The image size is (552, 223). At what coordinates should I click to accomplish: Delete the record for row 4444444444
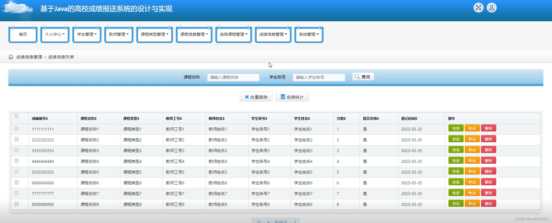click(x=489, y=160)
